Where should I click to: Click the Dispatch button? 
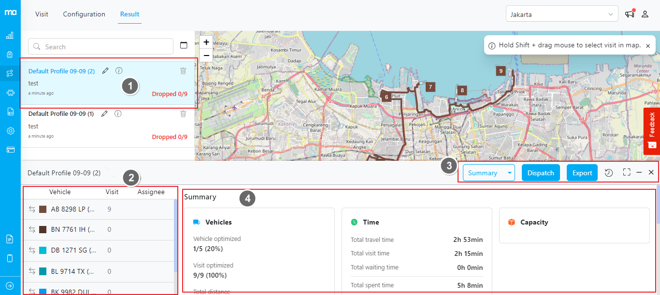(540, 173)
